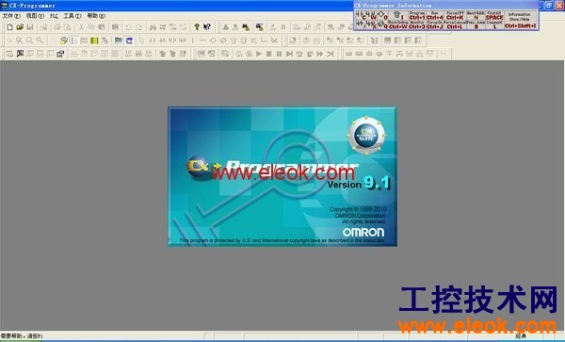Select the new coil circle tool

[x=213, y=41]
